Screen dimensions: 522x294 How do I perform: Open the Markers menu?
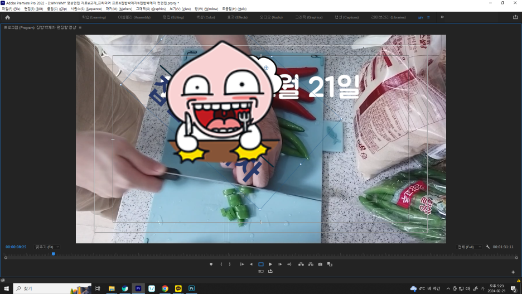pos(119,9)
